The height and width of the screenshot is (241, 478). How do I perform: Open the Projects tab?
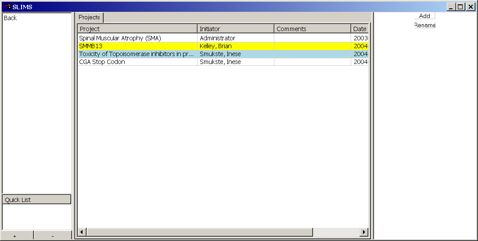click(90, 18)
